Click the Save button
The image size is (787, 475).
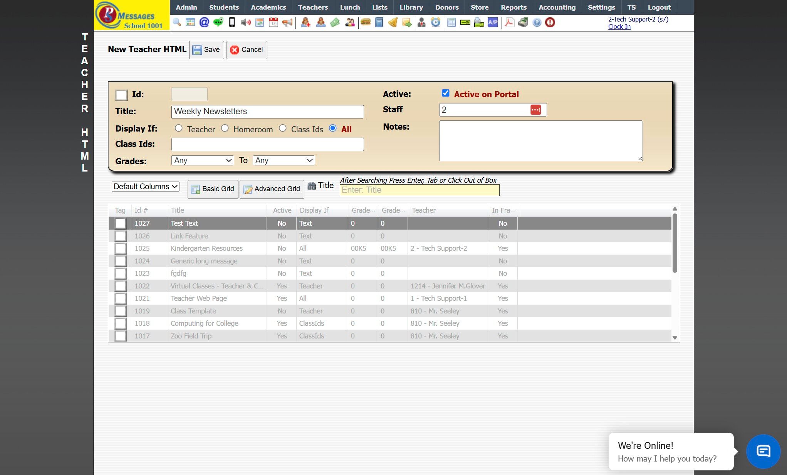pos(206,50)
